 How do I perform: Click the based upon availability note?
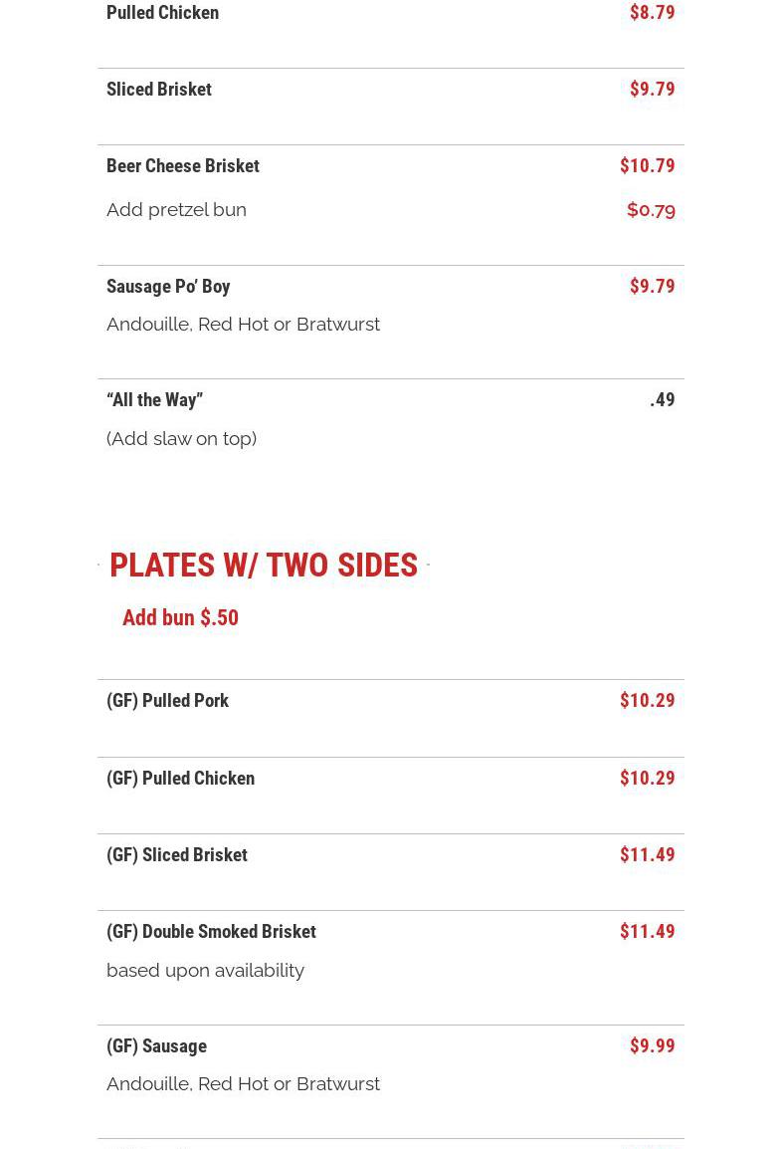tap(205, 971)
